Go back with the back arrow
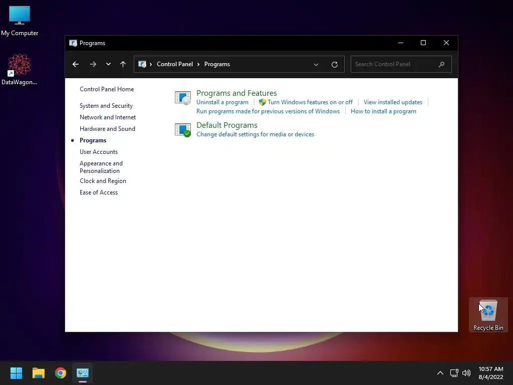Screen dimensions: 513x385 click(x=76, y=64)
